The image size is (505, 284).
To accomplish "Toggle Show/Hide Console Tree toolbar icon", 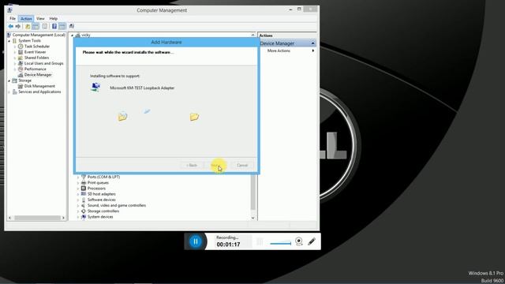I will tap(36, 26).
